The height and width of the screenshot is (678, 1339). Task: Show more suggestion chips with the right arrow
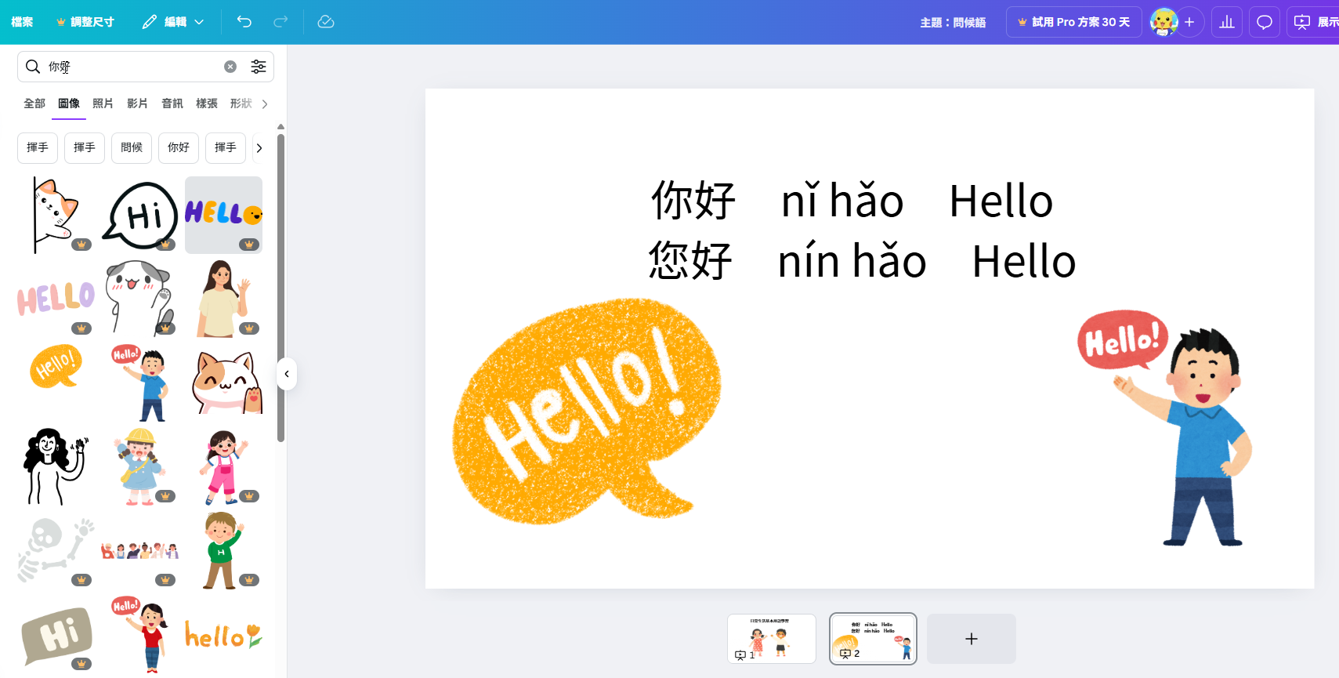pos(259,147)
